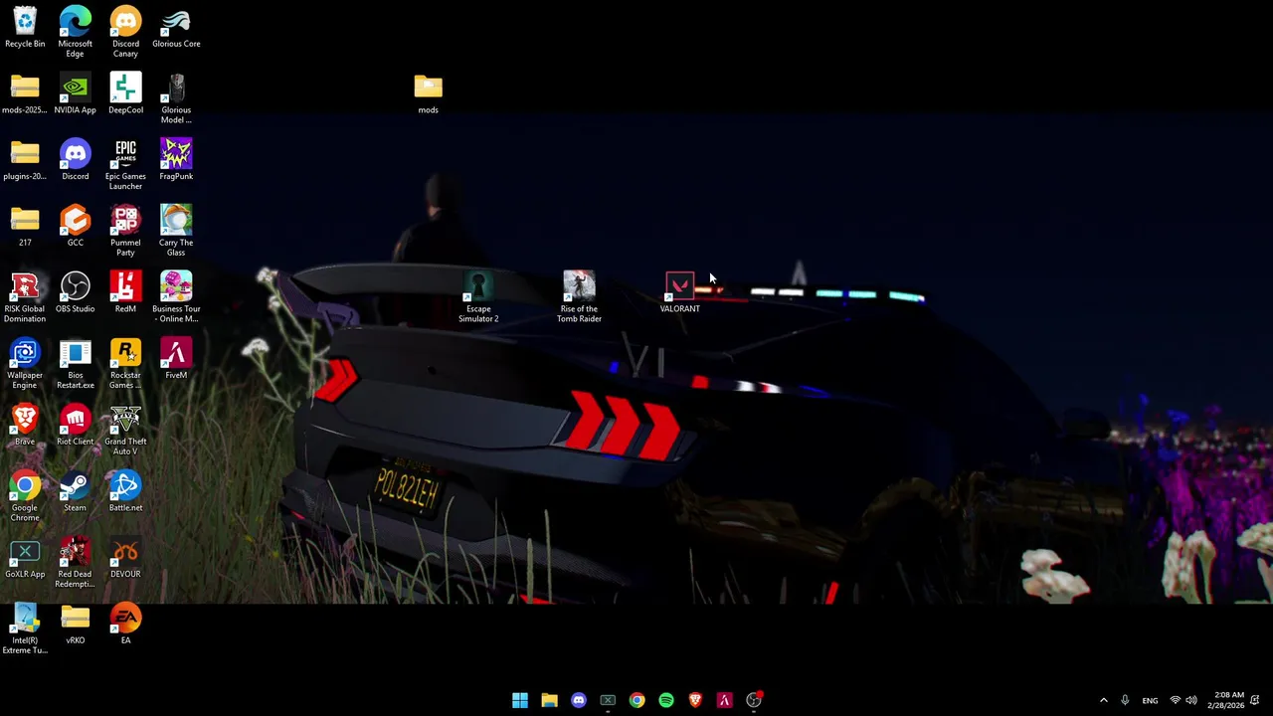Open the ENG language input switcher
Screen dimensions: 1273x716
click(1150, 700)
